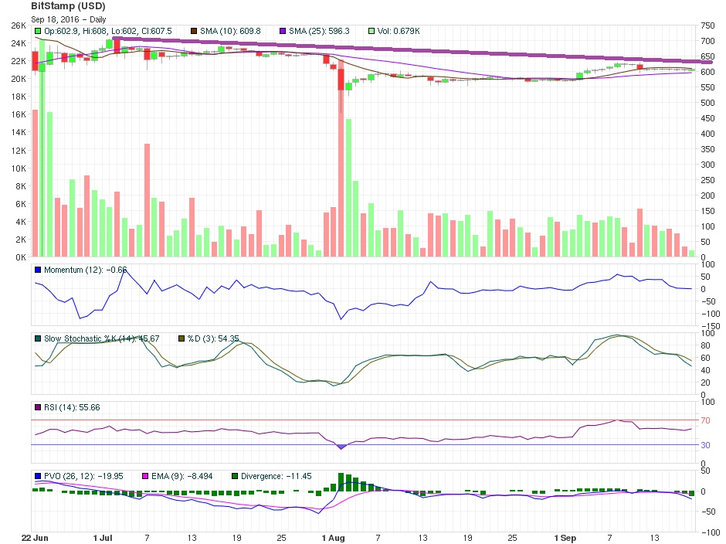The height and width of the screenshot is (544, 726).
Task: Click the thick purple descending trendline
Action: point(412,50)
